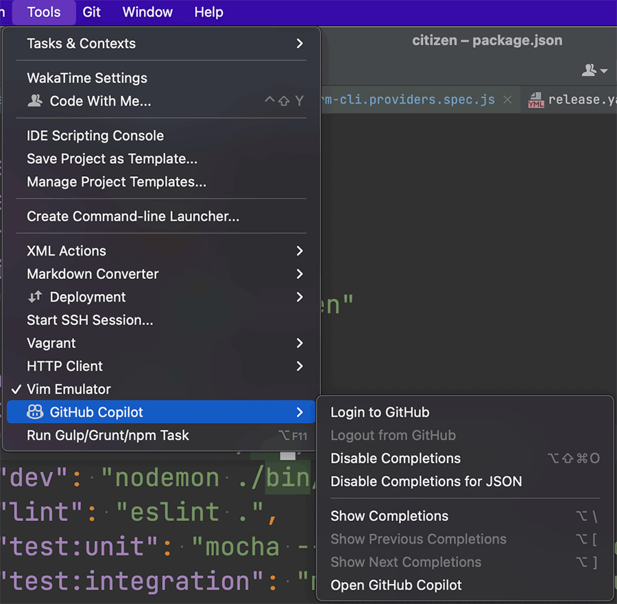Click the Code With Me people icon

point(35,101)
